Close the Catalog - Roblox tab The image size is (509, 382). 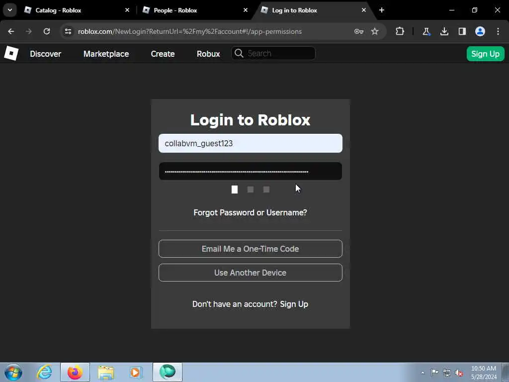click(127, 10)
